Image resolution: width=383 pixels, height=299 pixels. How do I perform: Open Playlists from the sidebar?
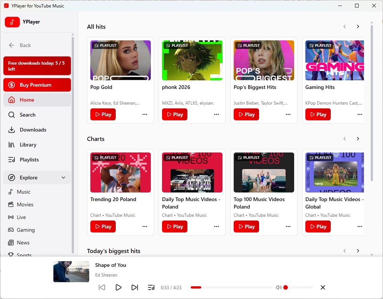pyautogui.click(x=37, y=160)
